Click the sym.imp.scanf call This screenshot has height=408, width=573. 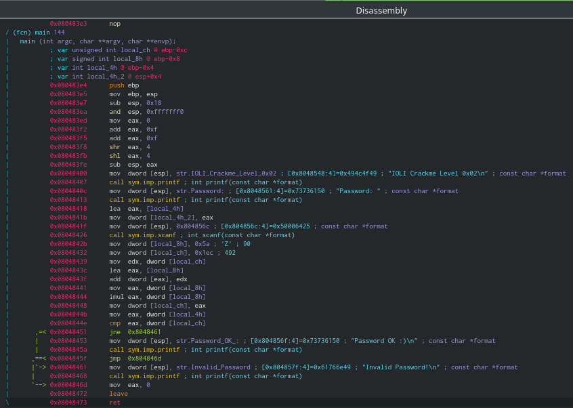[x=152, y=235]
